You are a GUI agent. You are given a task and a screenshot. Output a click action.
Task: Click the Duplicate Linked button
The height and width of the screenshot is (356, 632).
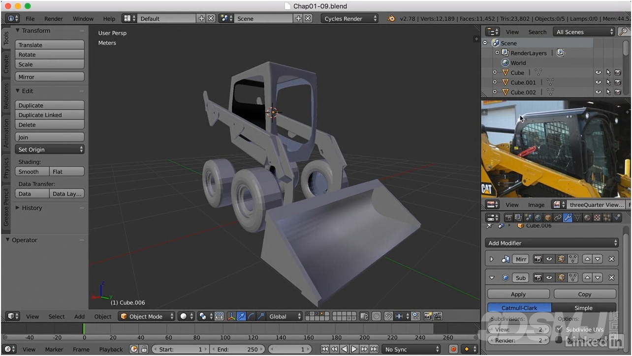click(50, 115)
